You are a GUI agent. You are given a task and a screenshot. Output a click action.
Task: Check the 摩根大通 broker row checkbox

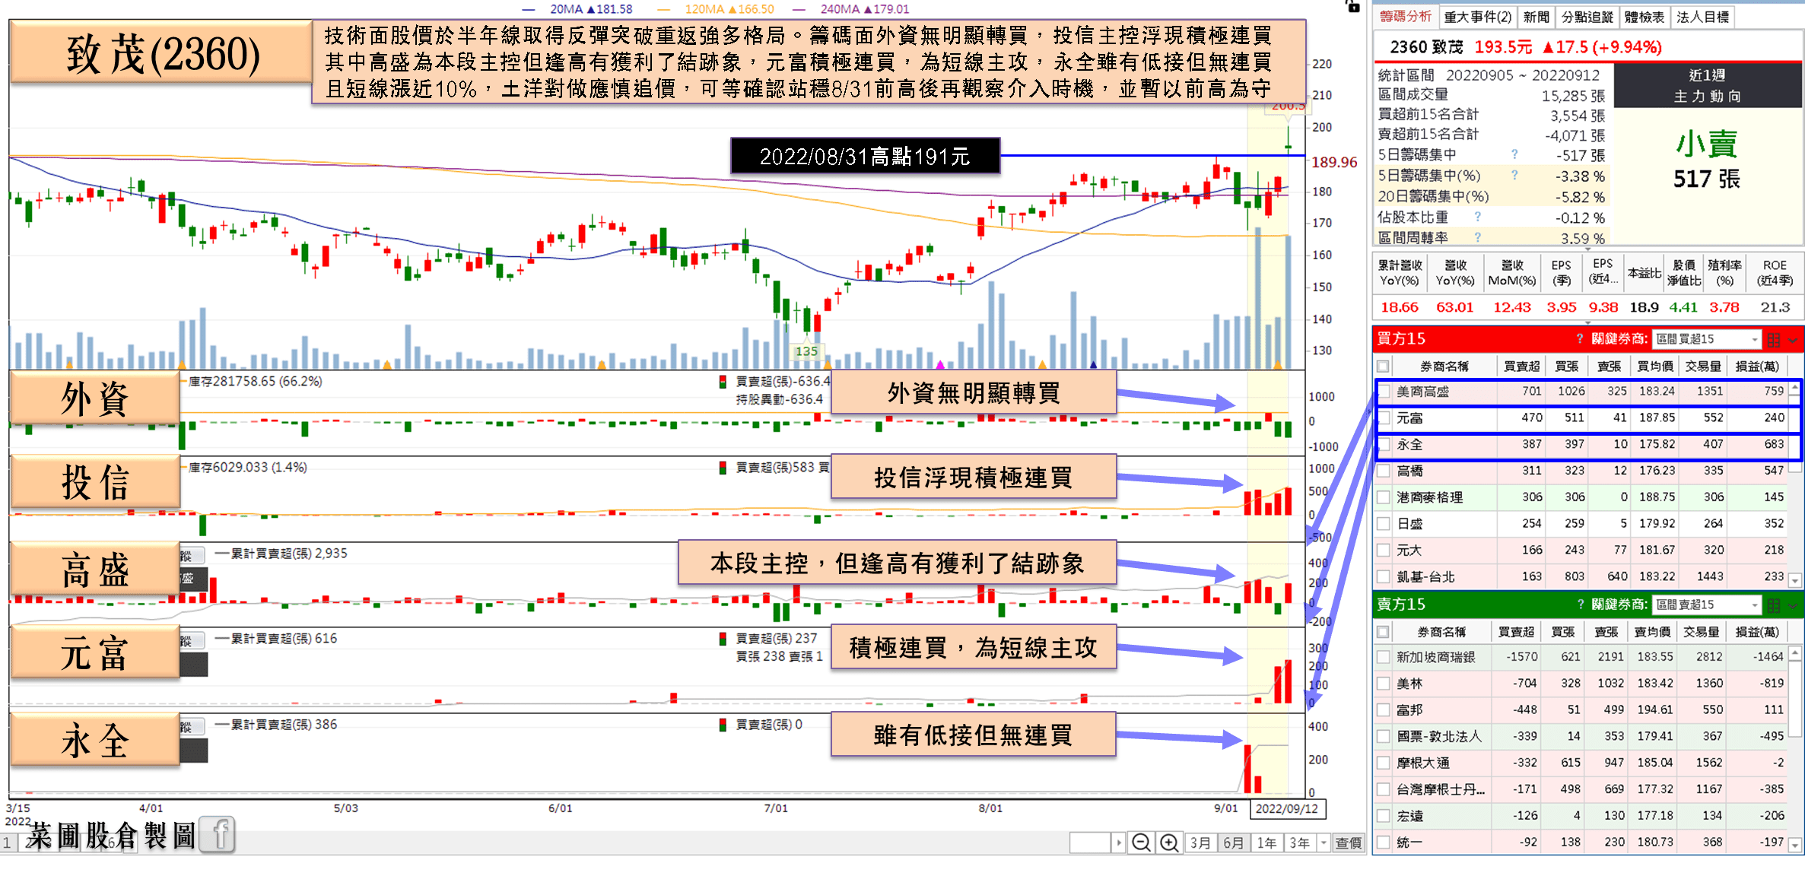tap(1384, 763)
